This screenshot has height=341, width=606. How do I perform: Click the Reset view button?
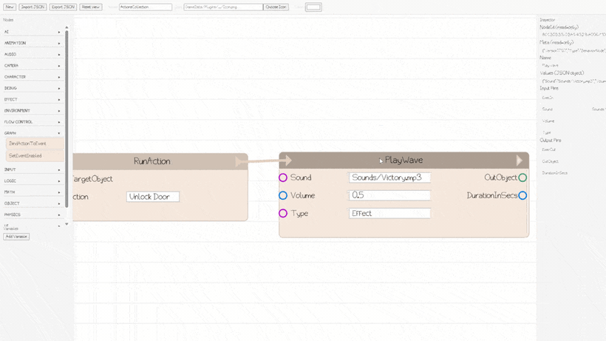coord(91,7)
